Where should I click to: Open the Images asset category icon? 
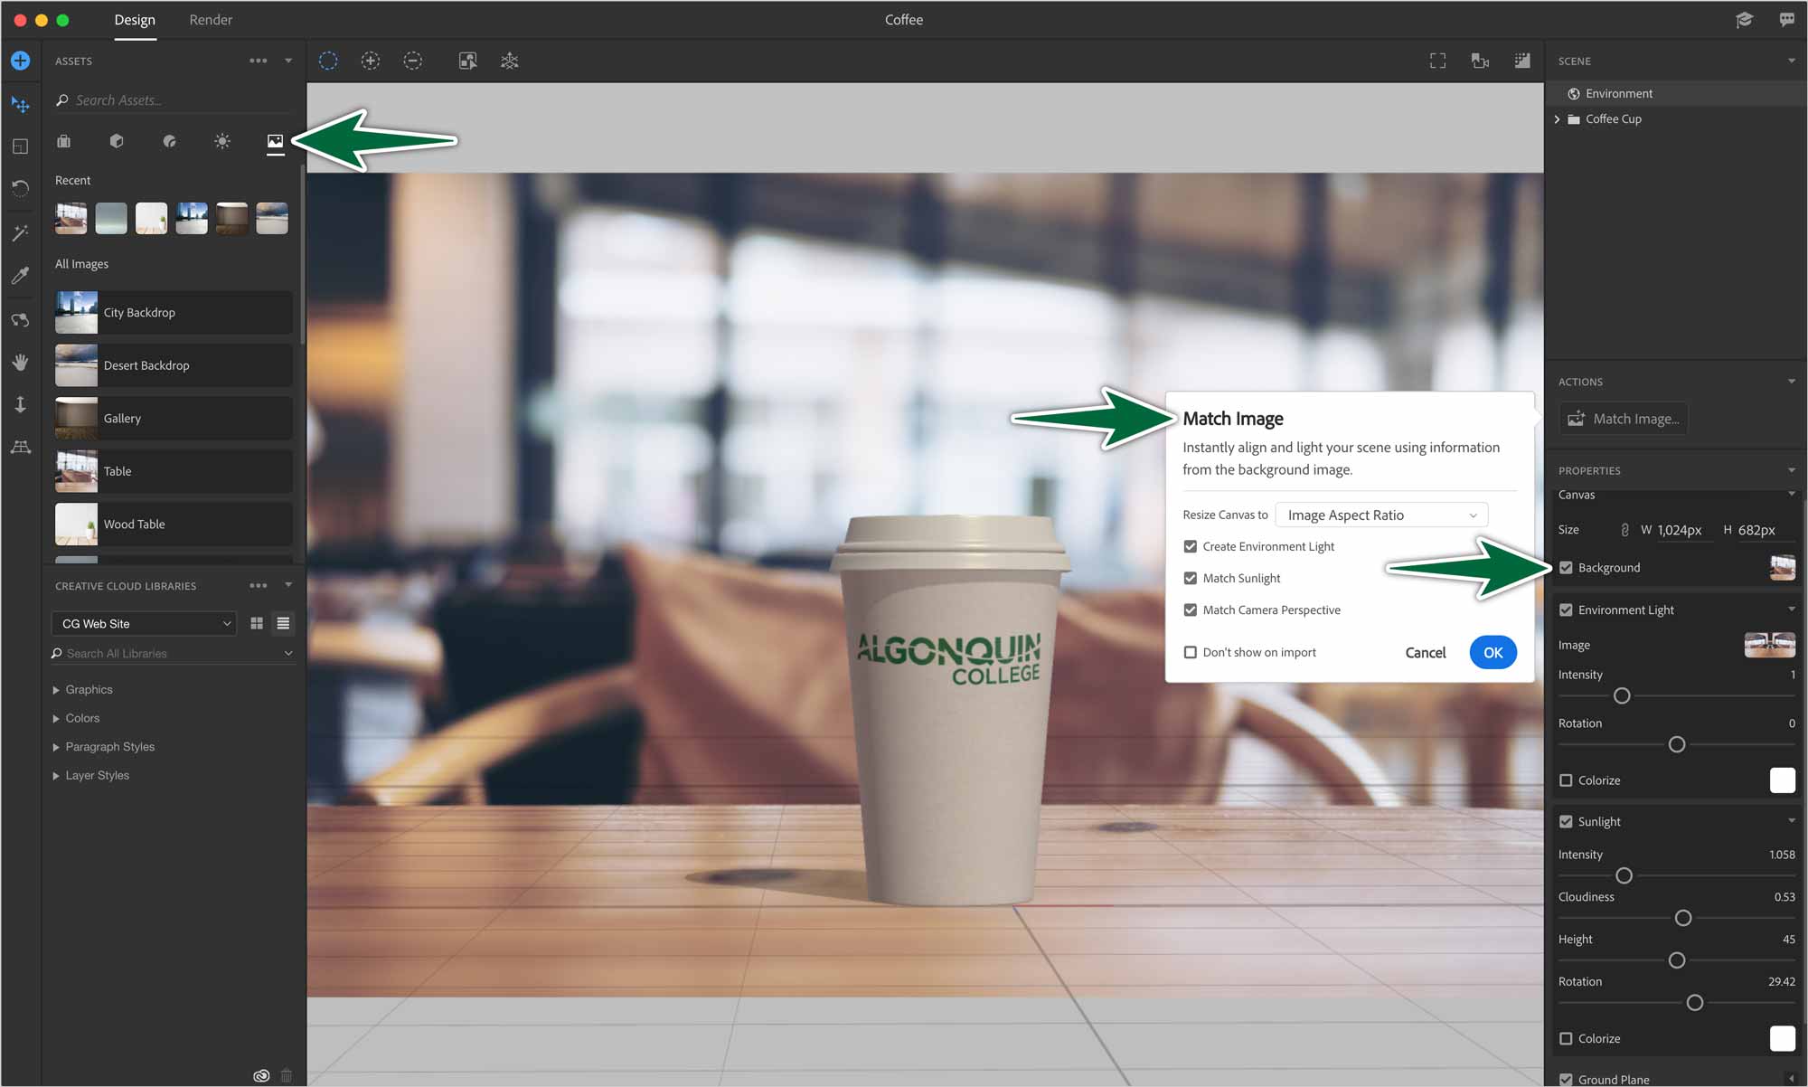point(275,141)
